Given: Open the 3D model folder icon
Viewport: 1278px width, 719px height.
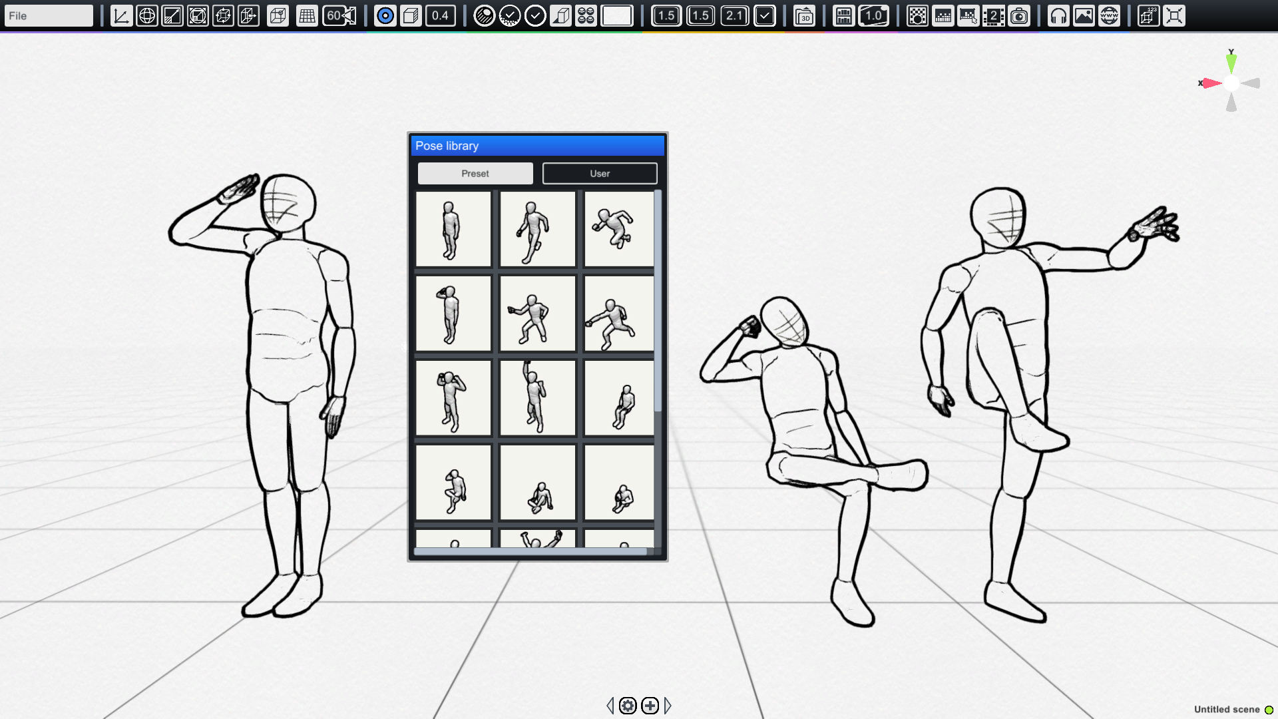Looking at the screenshot, I should pos(804,16).
